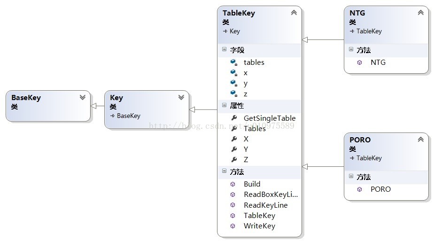Collapse the 方法 section in TableKey
Viewport: 434px width, 242px height.
(225, 171)
